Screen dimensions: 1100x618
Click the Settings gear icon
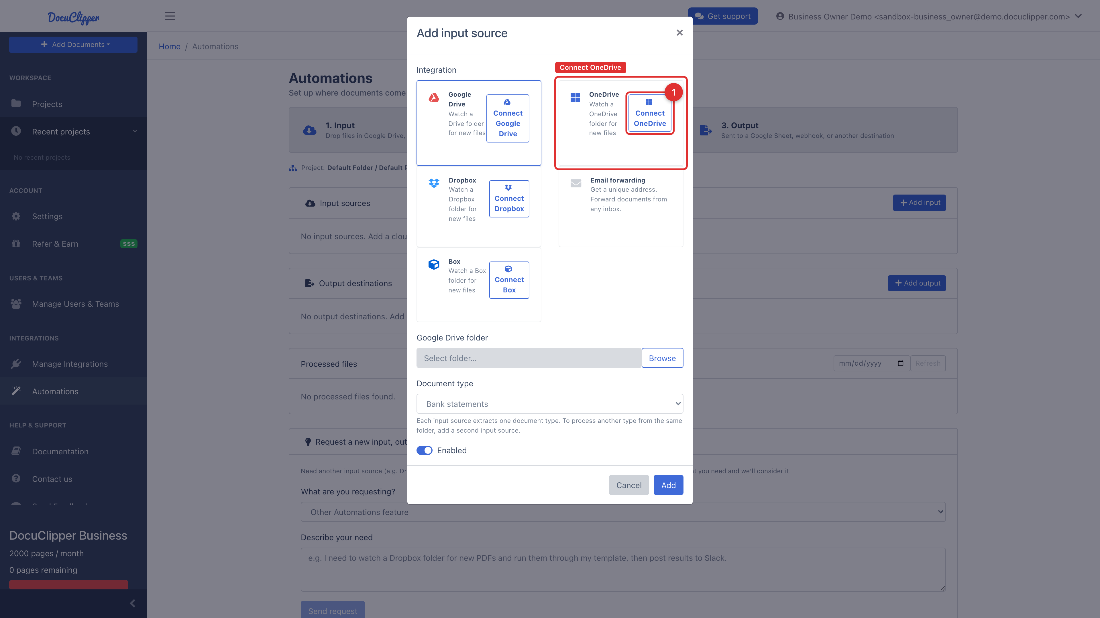pos(16,216)
